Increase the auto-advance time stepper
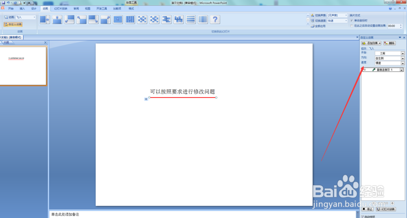Image resolution: width=407 pixels, height=218 pixels. [401, 25]
